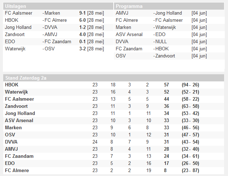Click the 0-1 EDO match result
Image resolution: width=228 pixels, height=176 pixels.
[84, 42]
